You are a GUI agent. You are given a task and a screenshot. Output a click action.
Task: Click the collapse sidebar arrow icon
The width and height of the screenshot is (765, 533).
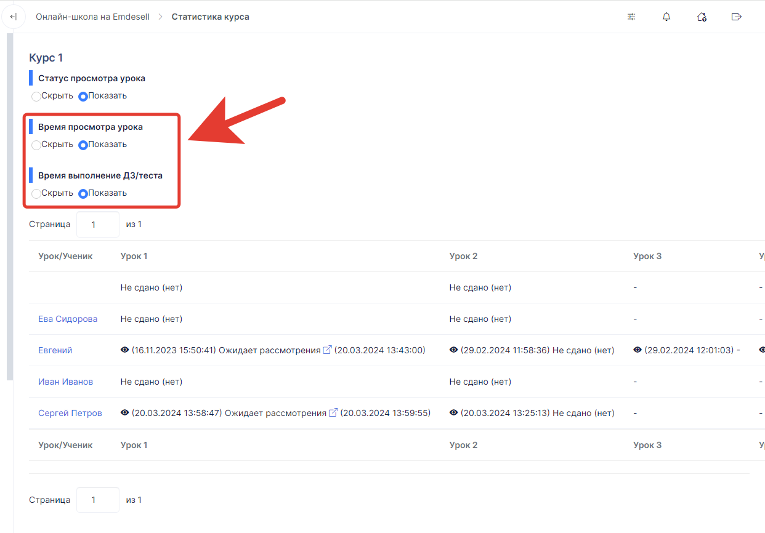pyautogui.click(x=14, y=17)
